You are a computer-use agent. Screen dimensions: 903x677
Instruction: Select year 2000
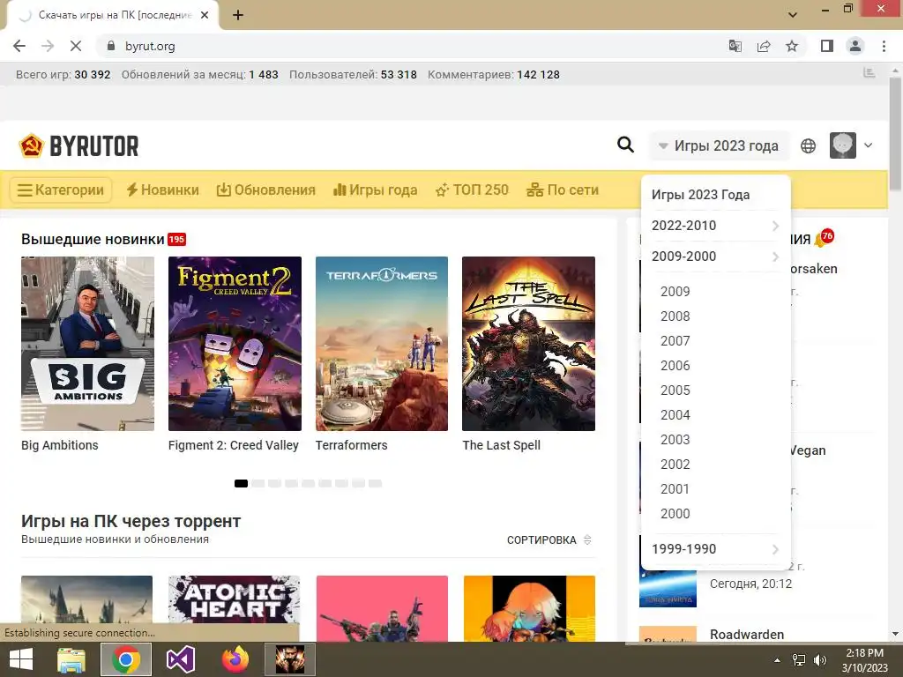coord(675,514)
